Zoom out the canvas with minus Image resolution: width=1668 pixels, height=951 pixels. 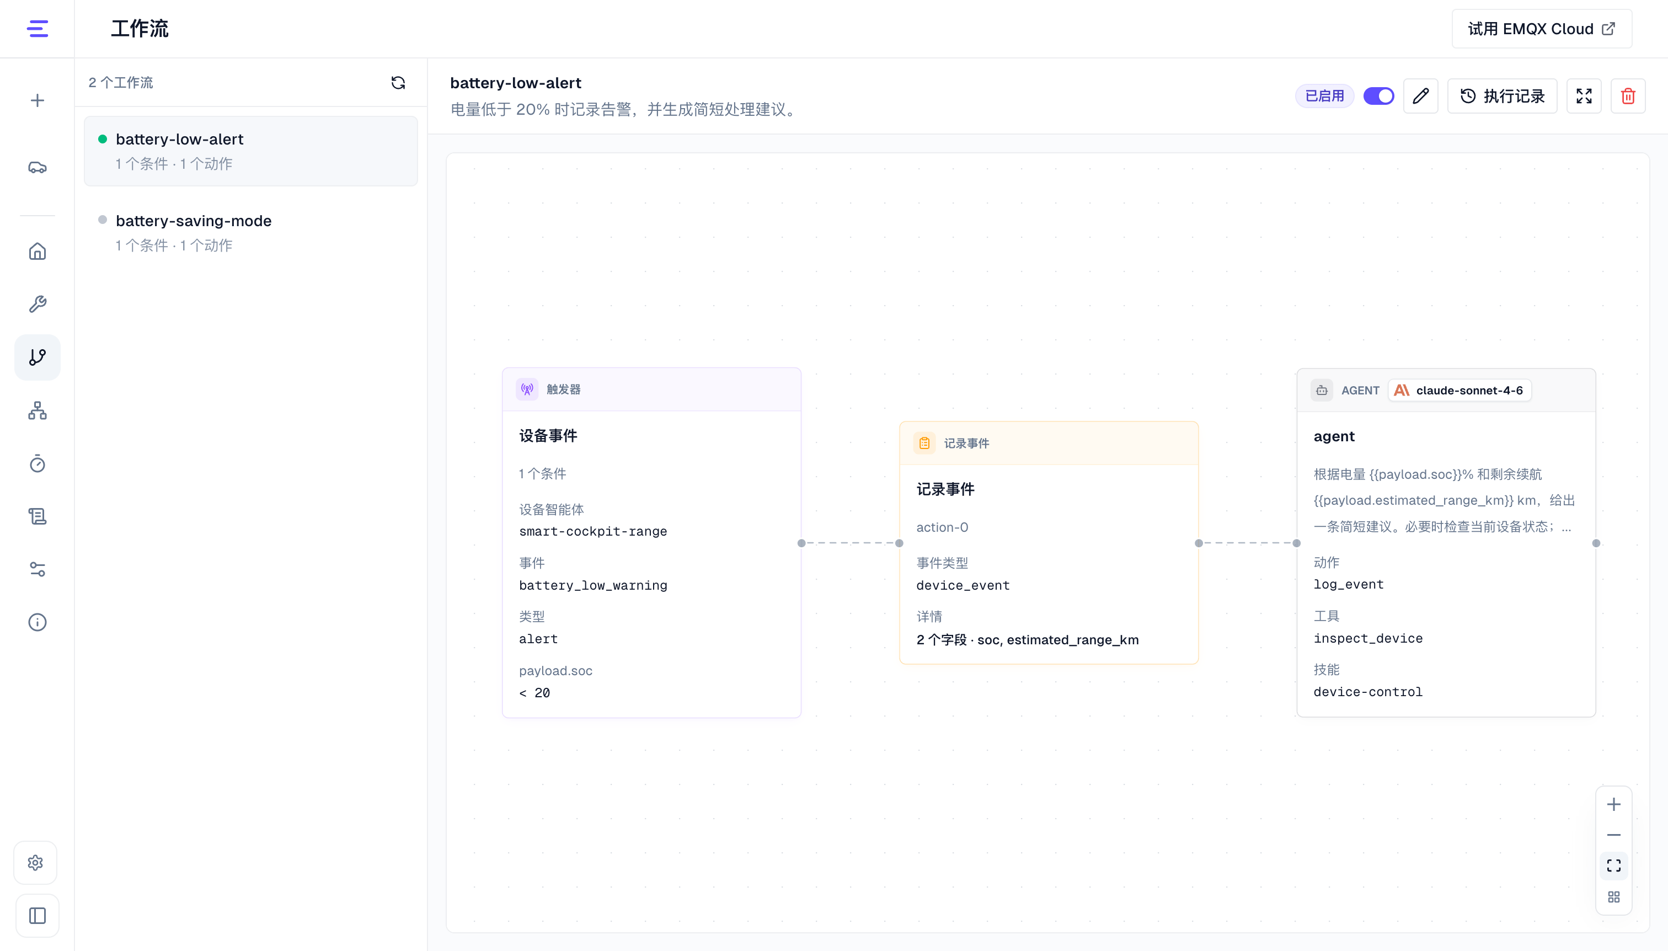1614,835
